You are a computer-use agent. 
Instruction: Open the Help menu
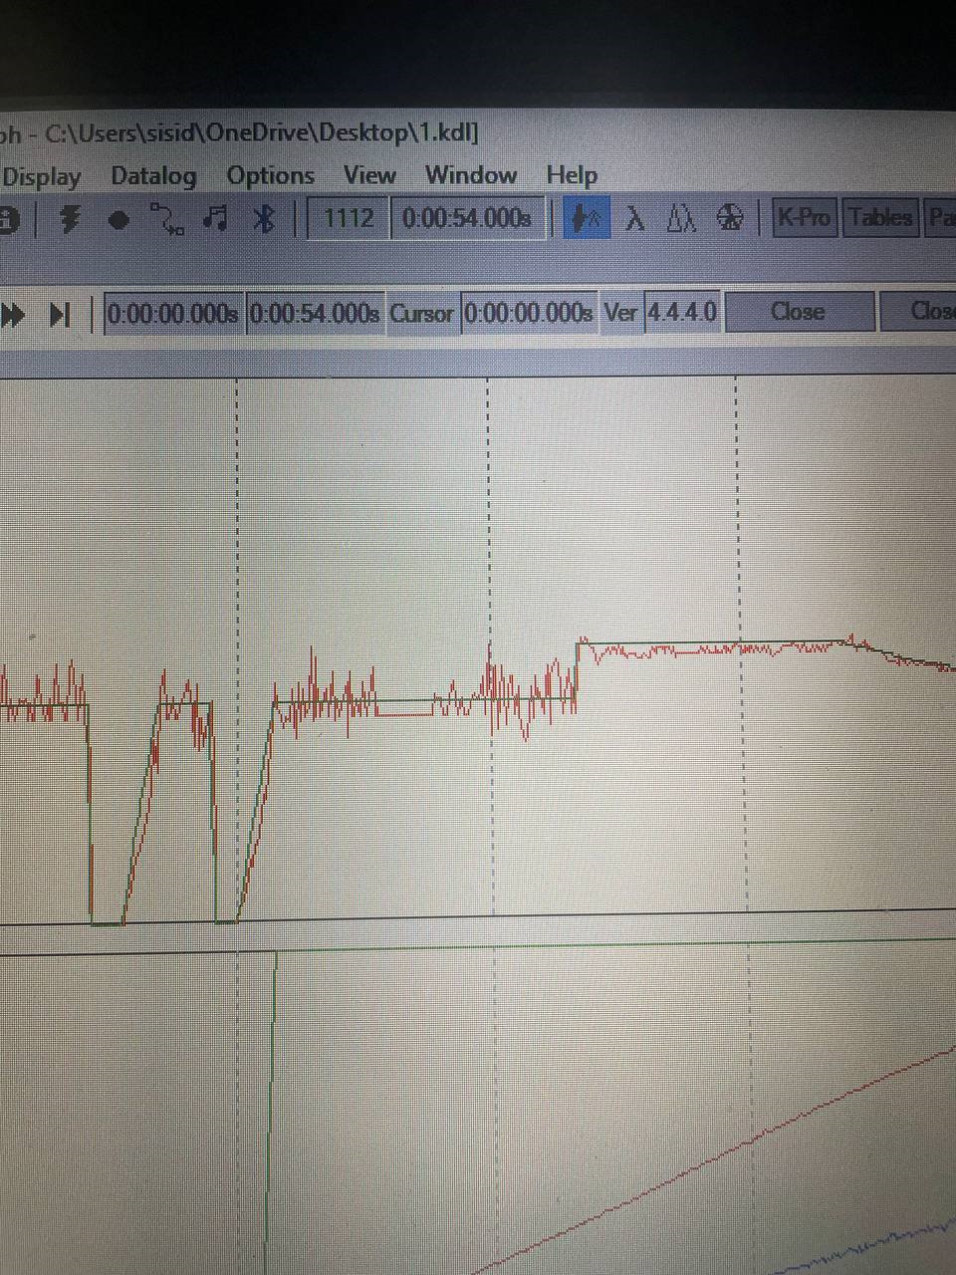point(572,175)
